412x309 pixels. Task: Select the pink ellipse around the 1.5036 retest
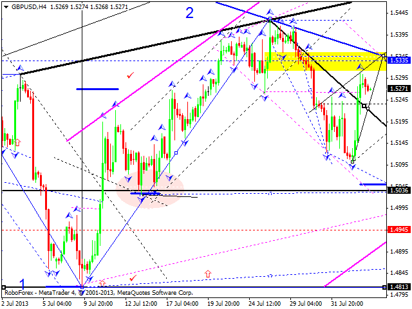pos(149,190)
